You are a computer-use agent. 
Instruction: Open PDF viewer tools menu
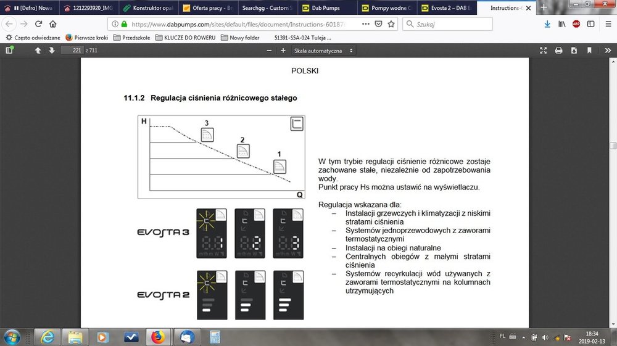[x=605, y=51]
